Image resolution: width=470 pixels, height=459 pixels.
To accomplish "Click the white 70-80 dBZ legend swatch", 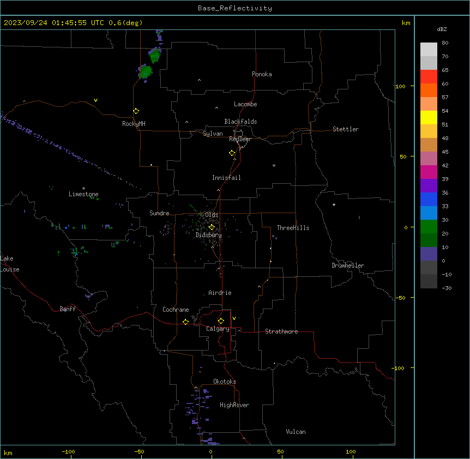I will [x=429, y=50].
